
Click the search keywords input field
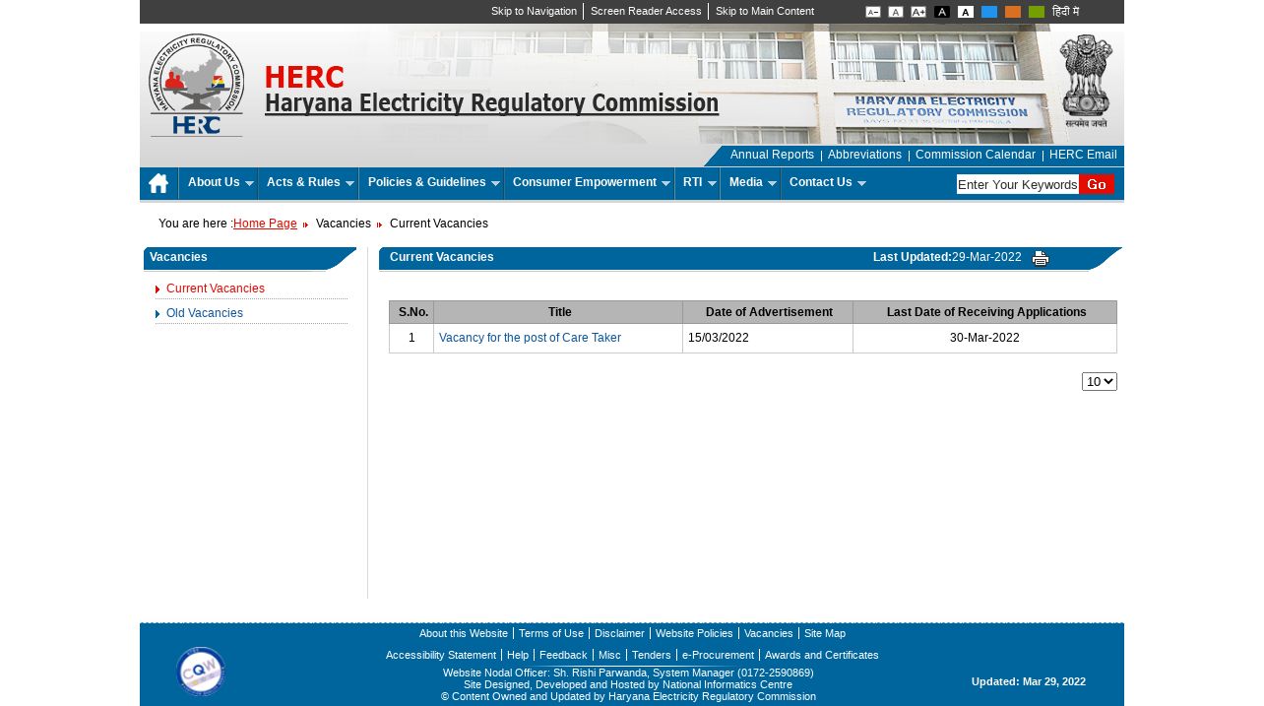tap(1018, 184)
